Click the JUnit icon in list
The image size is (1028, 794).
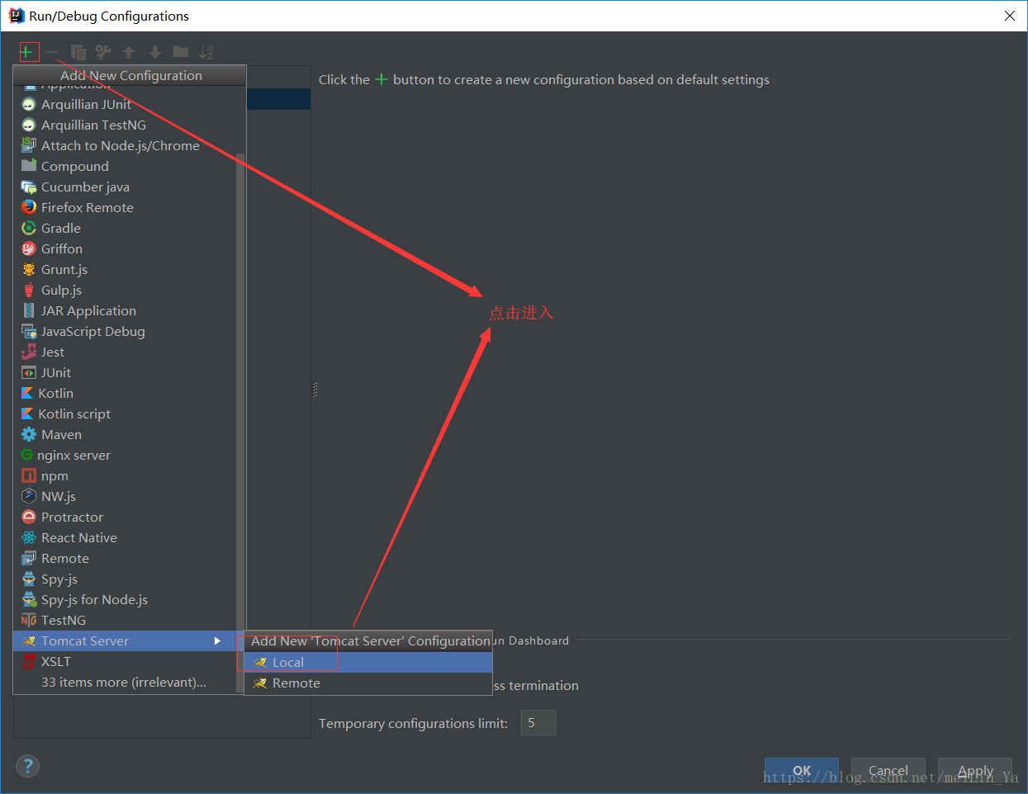click(29, 372)
